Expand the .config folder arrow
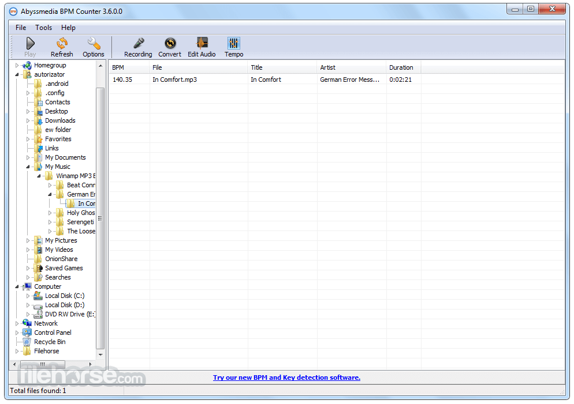This screenshot has height=404, width=574. tap(28, 93)
